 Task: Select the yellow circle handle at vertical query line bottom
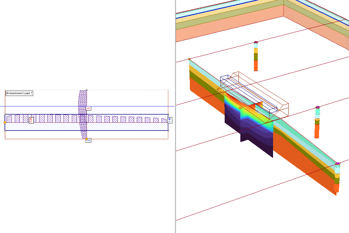point(87,139)
